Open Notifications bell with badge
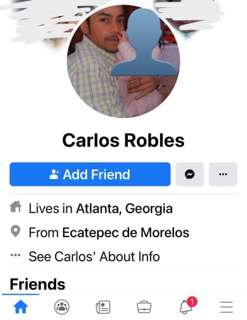The image size is (247, 320). 188,306
